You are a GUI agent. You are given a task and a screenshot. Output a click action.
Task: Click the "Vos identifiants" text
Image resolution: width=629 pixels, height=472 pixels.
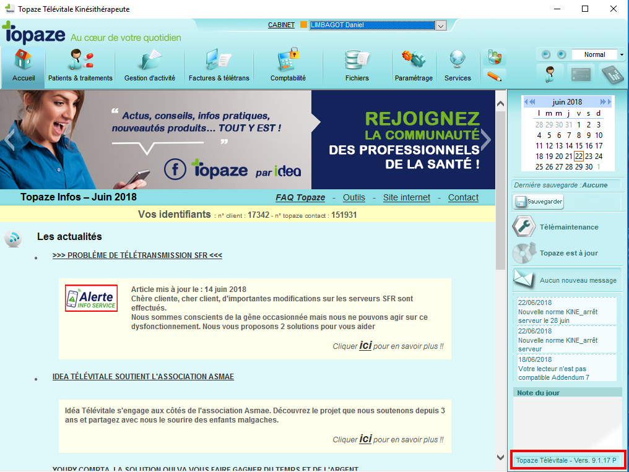coord(174,215)
